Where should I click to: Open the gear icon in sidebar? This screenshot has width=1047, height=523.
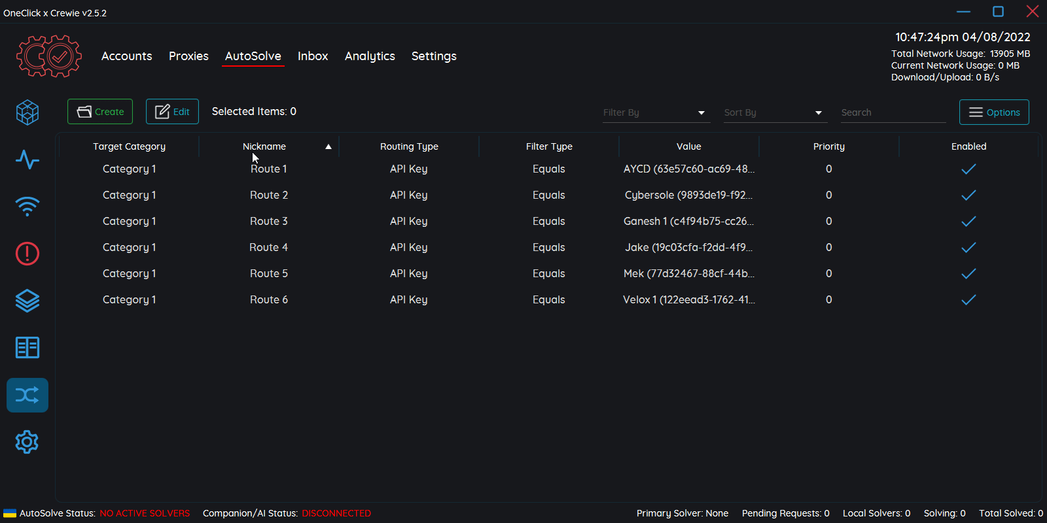(27, 443)
